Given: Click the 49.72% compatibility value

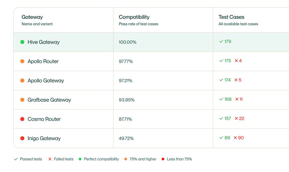Looking at the screenshot, I should pyautogui.click(x=126, y=138).
